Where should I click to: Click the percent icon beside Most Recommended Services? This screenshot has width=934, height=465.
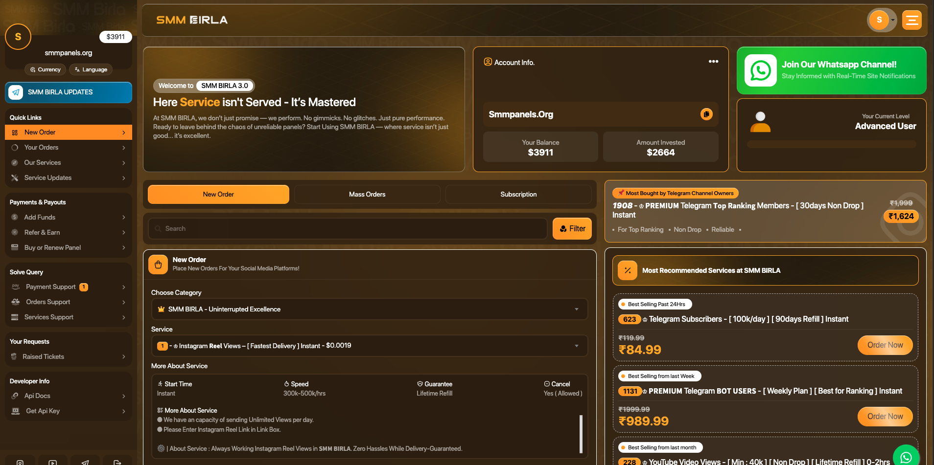coord(628,270)
